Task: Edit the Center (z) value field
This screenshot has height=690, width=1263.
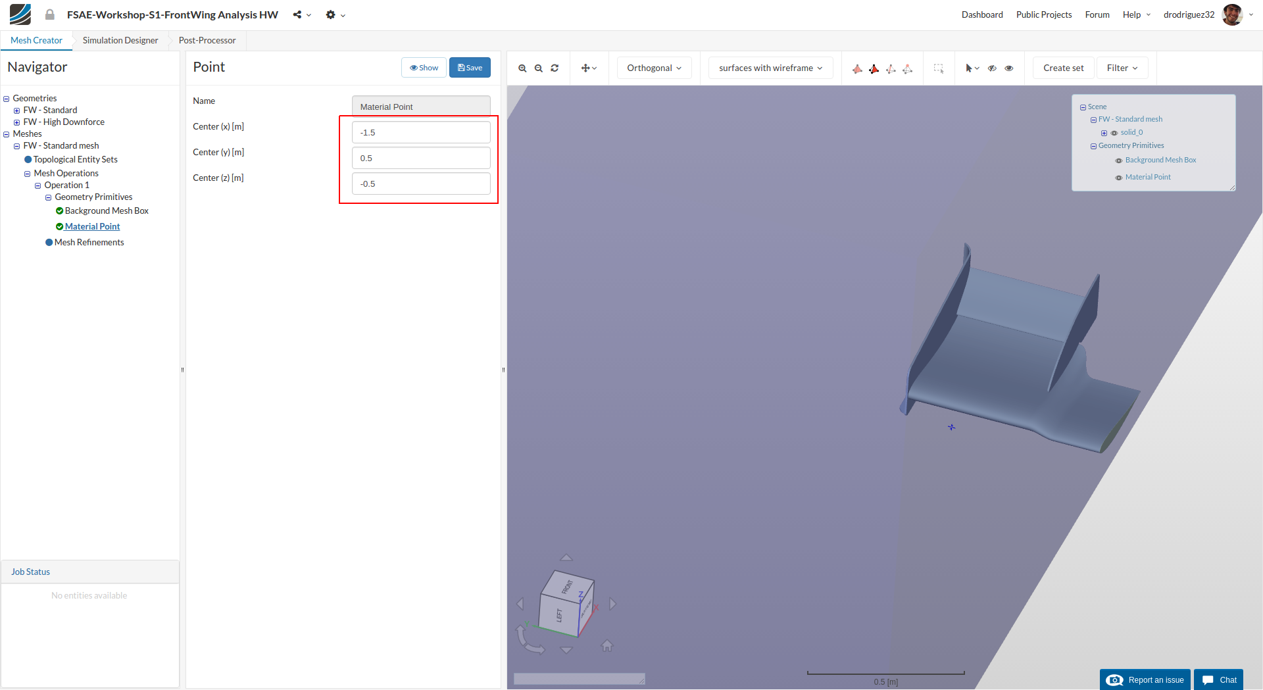Action: pos(421,184)
